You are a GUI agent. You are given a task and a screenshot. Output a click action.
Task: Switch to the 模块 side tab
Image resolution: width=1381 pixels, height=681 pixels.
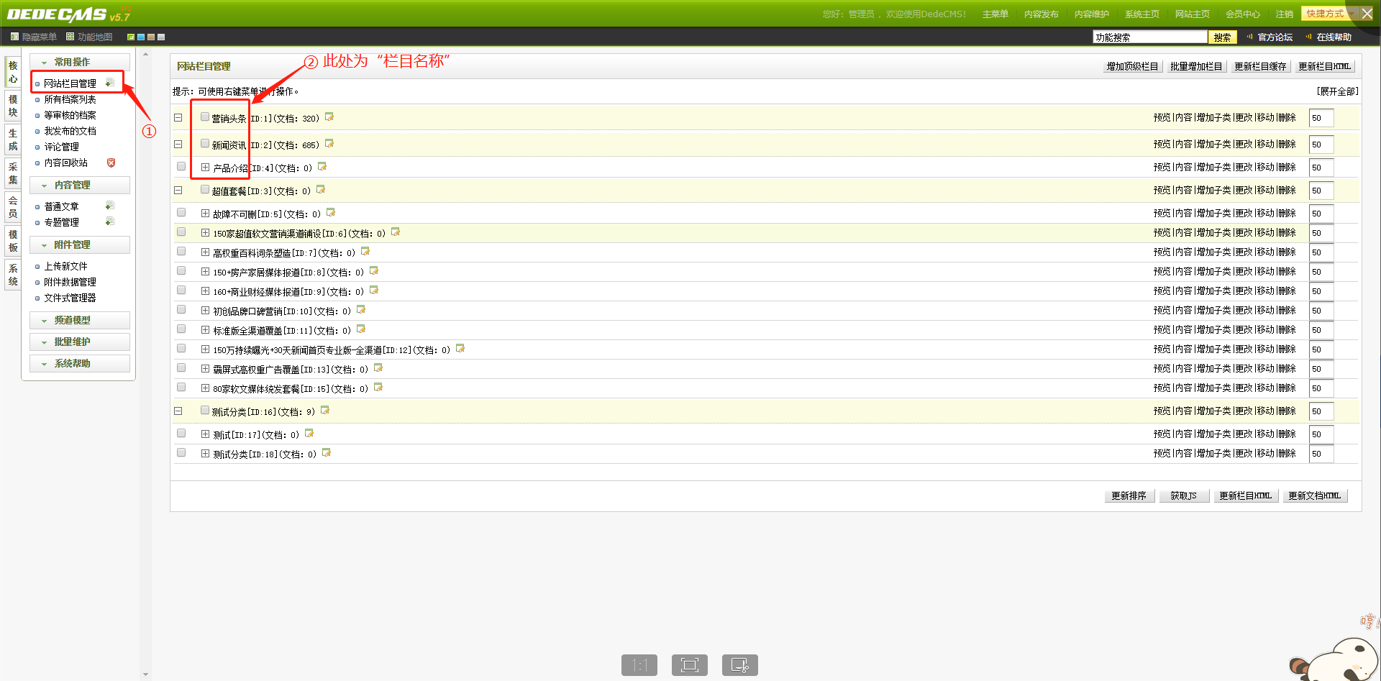coord(13,106)
